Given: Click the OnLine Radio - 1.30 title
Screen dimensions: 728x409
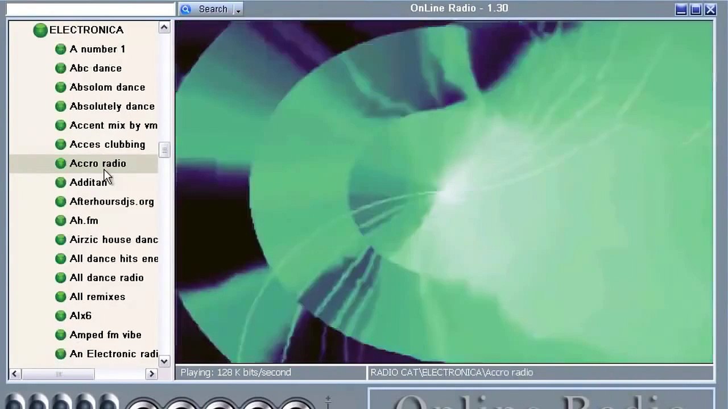Looking at the screenshot, I should (459, 9).
